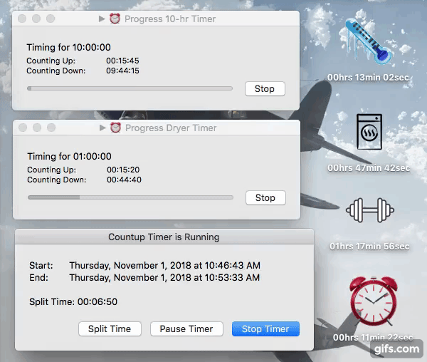The image size is (427, 362).
Task: Select the 01hrs 17min 56sec label
Action: [369, 247]
